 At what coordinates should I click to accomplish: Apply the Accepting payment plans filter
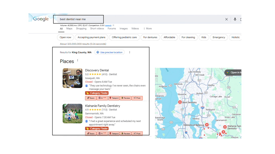point(92,37)
